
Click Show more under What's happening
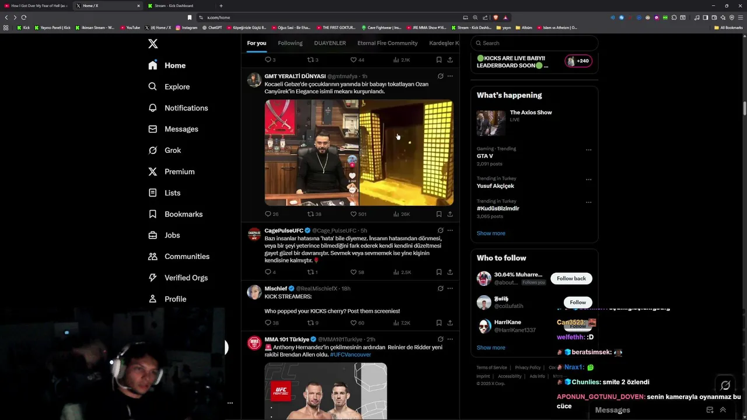click(x=491, y=233)
